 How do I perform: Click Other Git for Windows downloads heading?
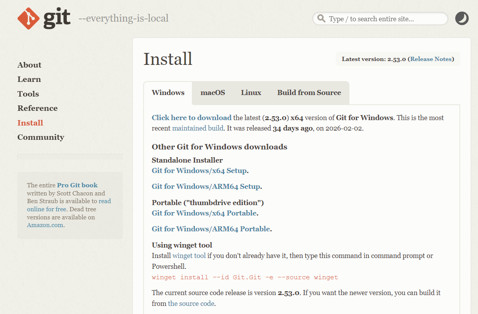pos(219,147)
